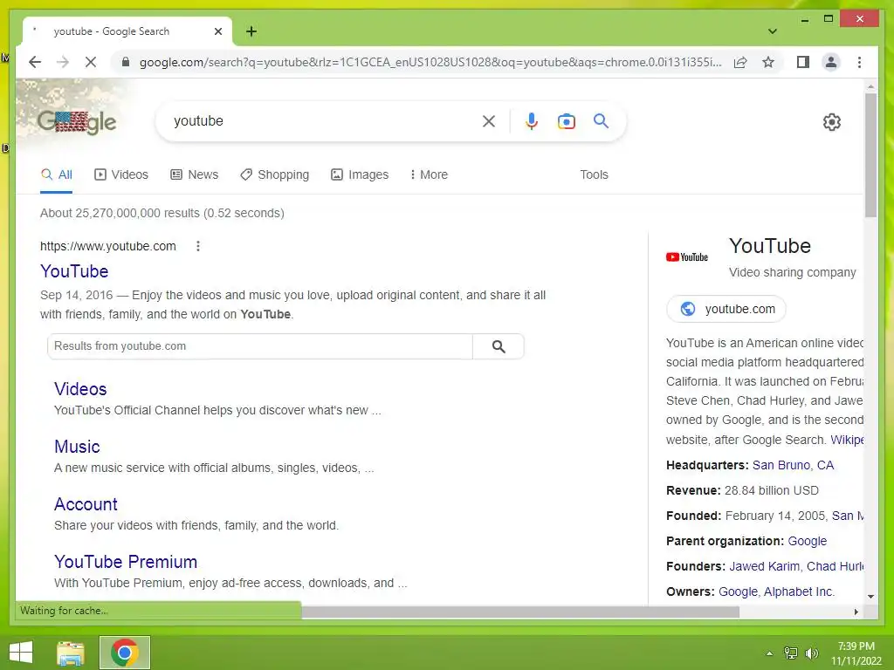
Task: Open volume control tray icon
Action: pyautogui.click(x=811, y=653)
